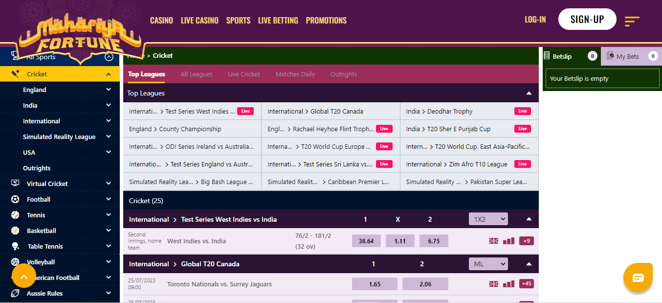662x303 pixels.
Task: Open Toronto Nationals vs. Surrey Jaguars statistics icon
Action: click(508, 284)
